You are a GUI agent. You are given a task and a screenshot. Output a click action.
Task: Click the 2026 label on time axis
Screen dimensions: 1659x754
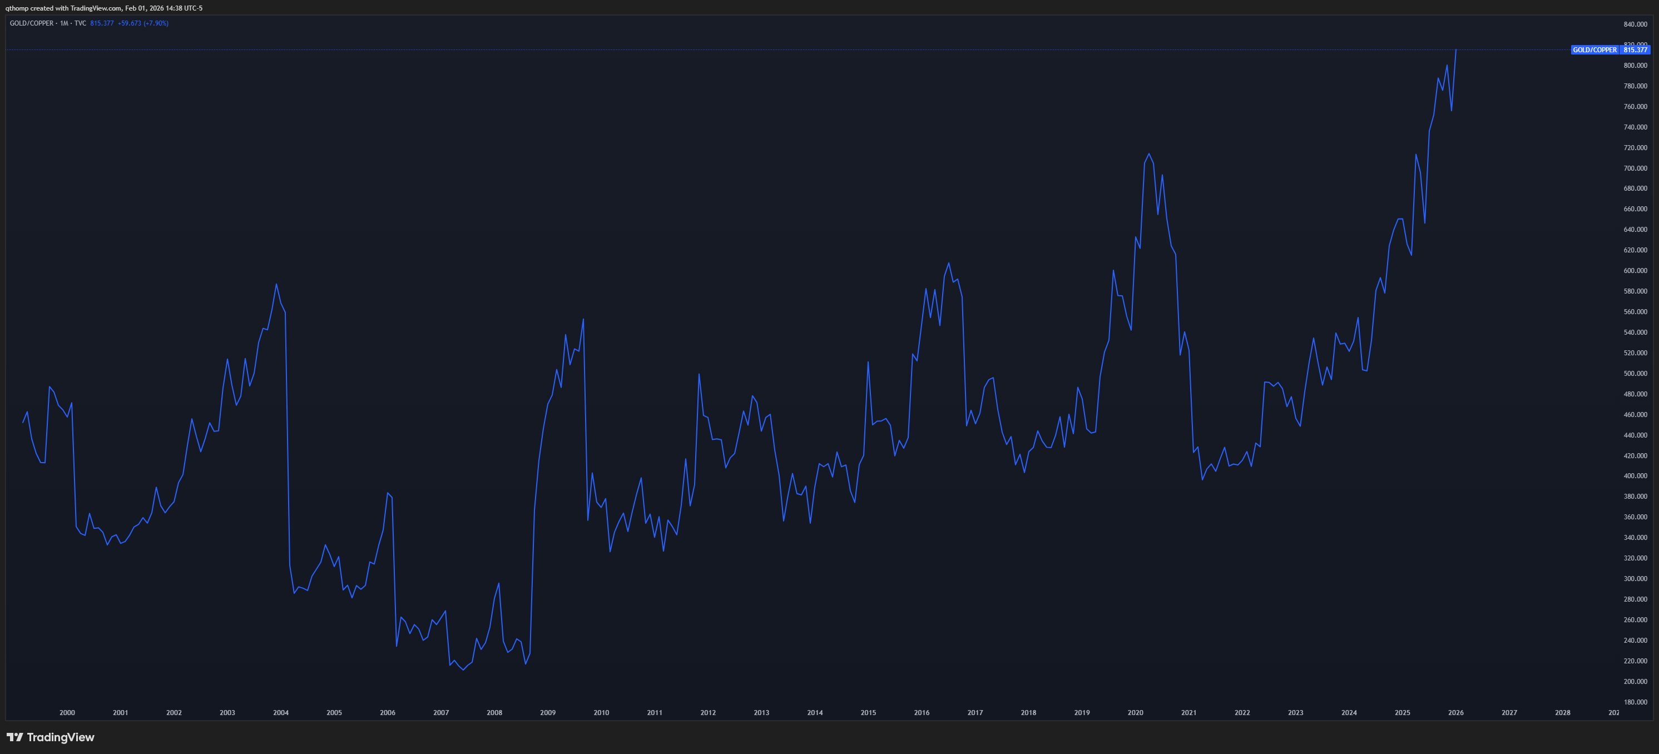(1455, 713)
